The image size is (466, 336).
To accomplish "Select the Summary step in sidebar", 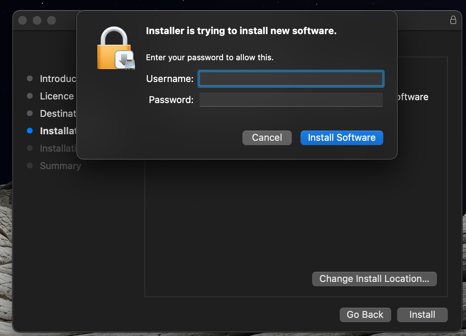I will coord(60,166).
